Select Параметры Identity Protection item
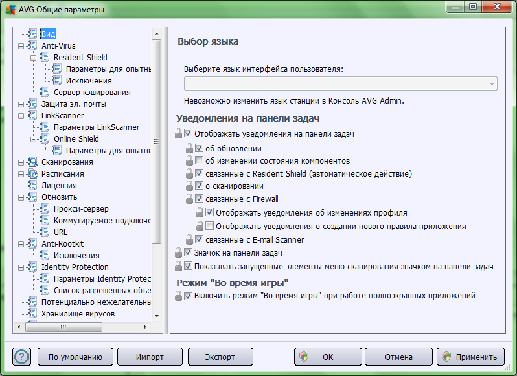 [x=102, y=278]
